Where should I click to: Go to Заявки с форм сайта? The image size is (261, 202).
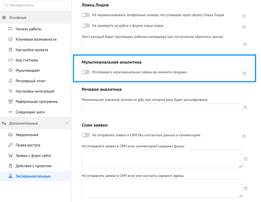click(33, 156)
